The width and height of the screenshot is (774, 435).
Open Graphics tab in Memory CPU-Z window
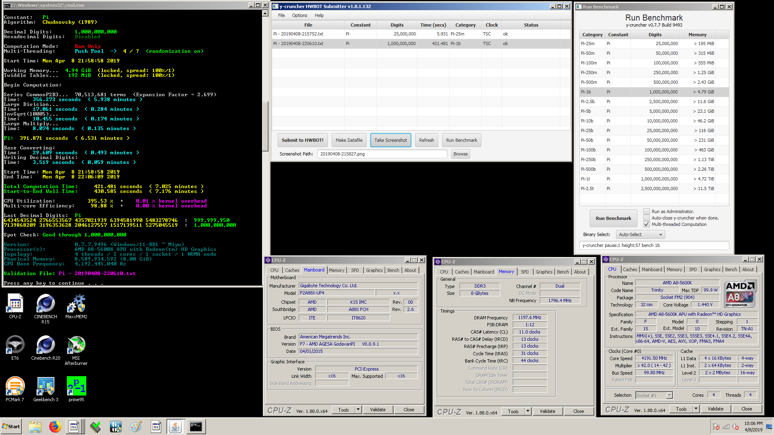pyautogui.click(x=544, y=272)
